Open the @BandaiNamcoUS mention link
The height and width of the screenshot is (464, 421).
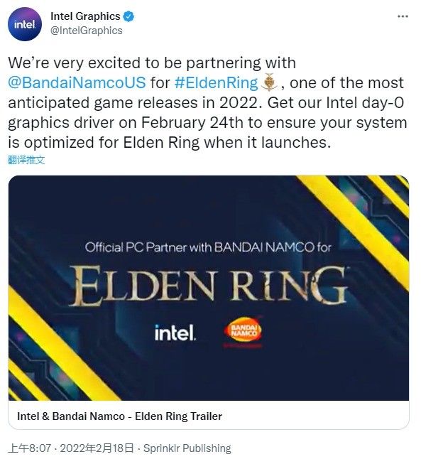click(x=77, y=82)
